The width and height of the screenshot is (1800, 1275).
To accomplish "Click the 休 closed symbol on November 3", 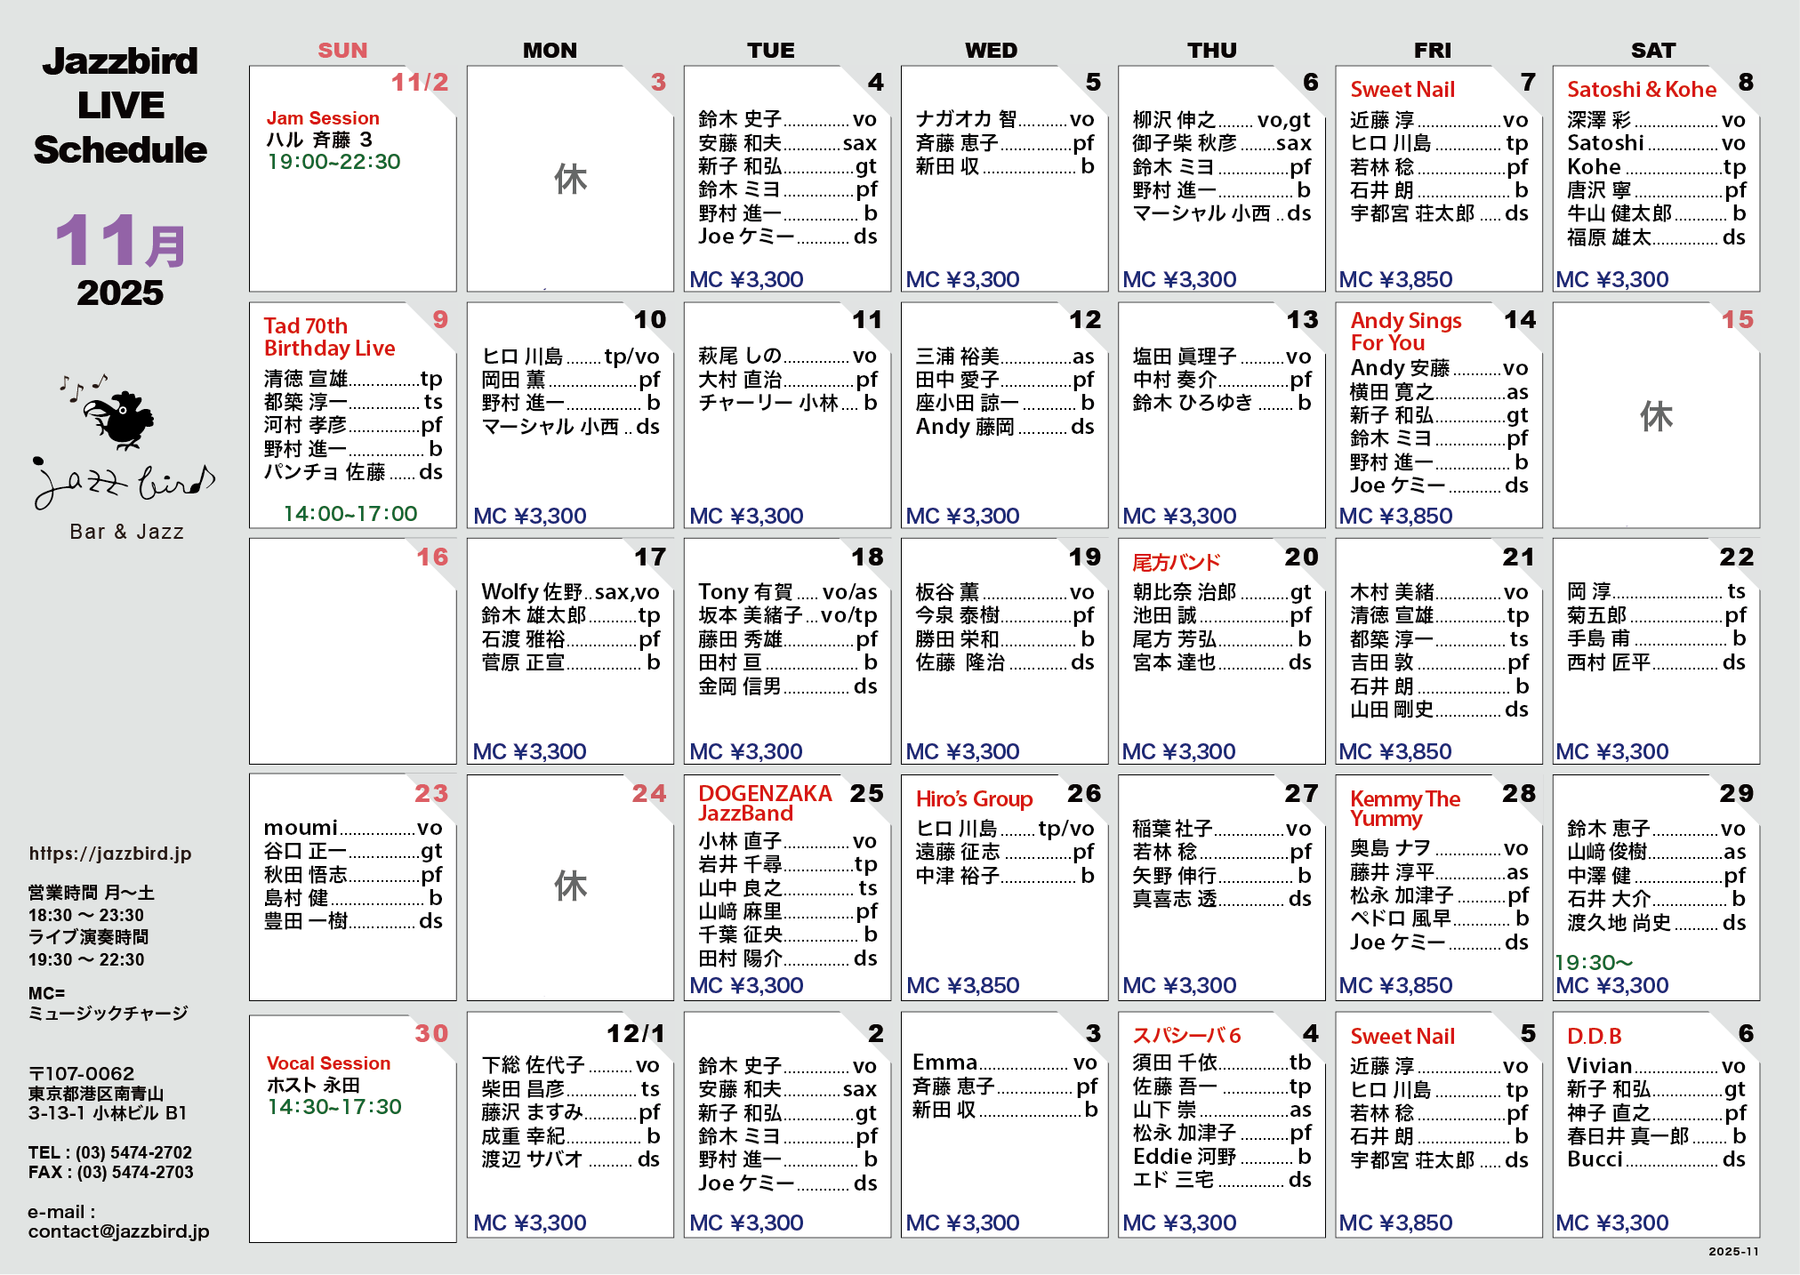I will pos(570,179).
